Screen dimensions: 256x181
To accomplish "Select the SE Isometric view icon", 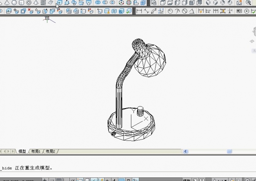I will click(215, 3).
